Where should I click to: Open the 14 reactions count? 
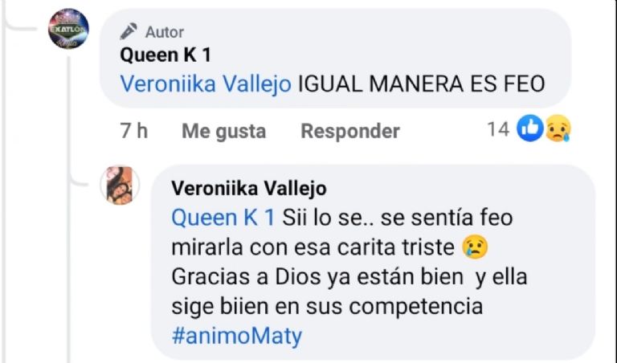(x=498, y=129)
